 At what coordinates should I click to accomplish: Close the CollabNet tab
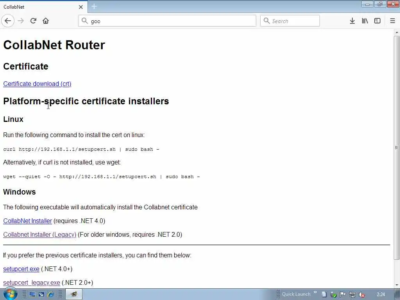coord(81,7)
